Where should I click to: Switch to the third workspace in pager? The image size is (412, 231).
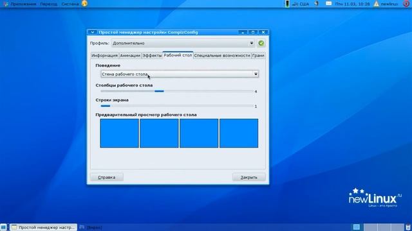pyautogui.click(x=384, y=227)
